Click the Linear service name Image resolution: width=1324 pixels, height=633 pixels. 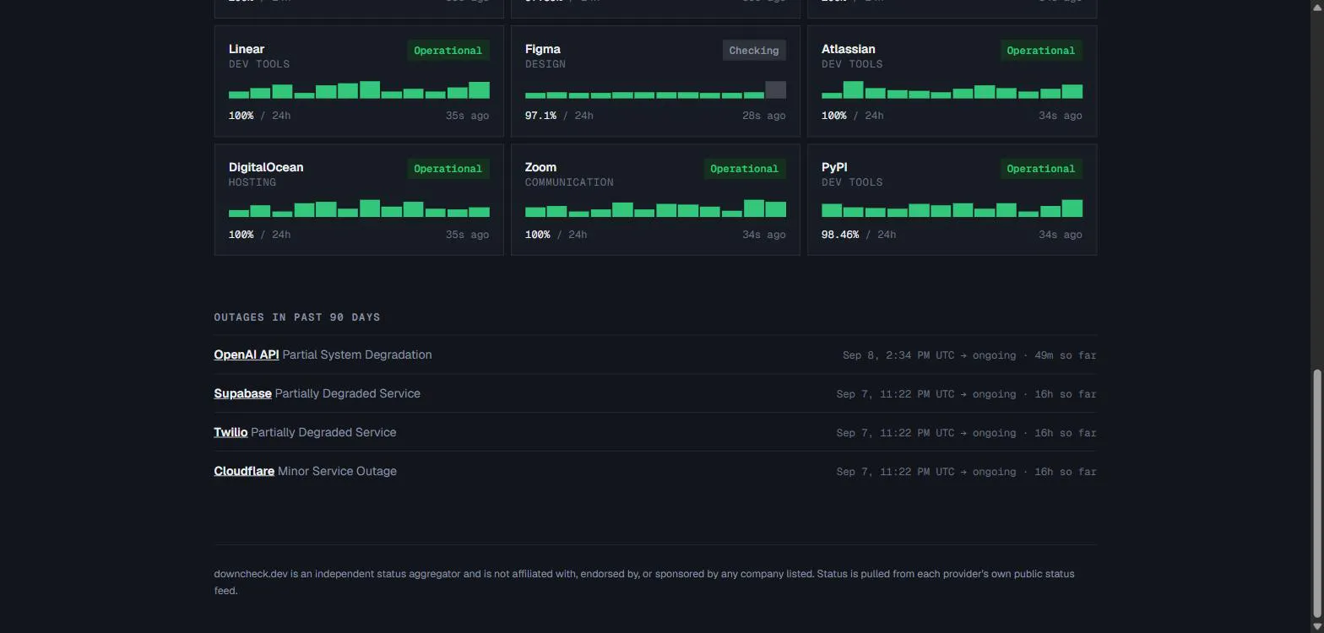coord(247,49)
